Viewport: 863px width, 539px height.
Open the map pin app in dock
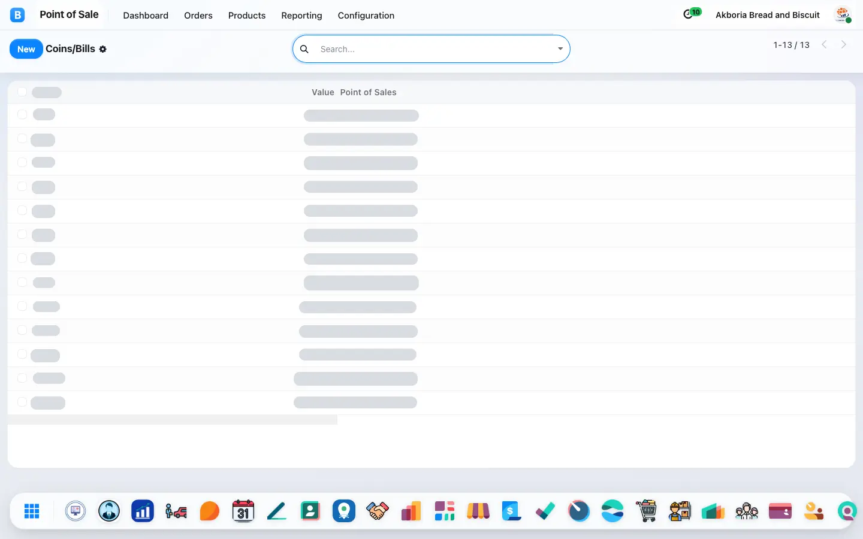coord(344,511)
